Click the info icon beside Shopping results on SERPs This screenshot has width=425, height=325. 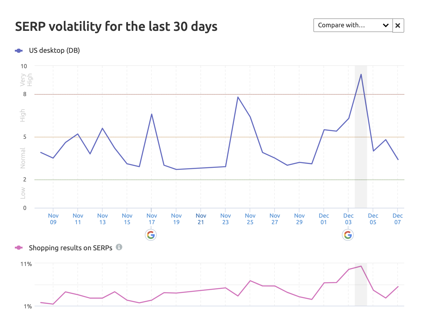(119, 247)
